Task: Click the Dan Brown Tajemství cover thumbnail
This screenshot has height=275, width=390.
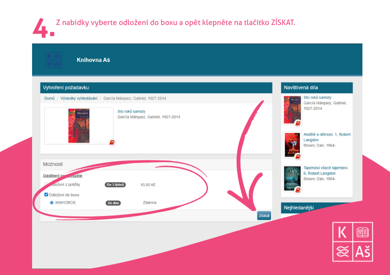Action: click(292, 178)
